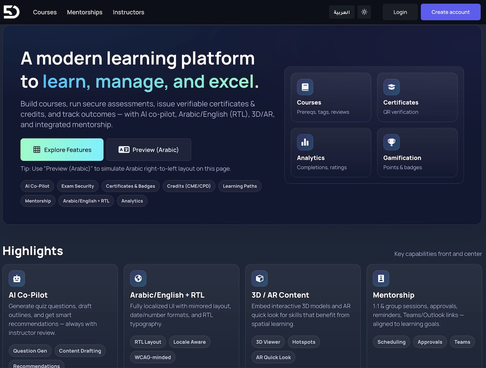Click the globe icon for Arabic/English + RTL

point(138,279)
